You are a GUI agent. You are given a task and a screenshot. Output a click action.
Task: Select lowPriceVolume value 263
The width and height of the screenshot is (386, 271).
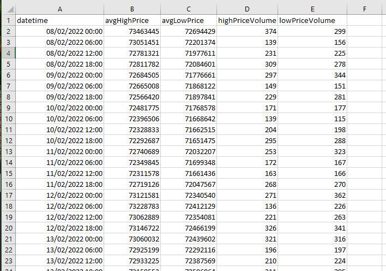coord(312,217)
